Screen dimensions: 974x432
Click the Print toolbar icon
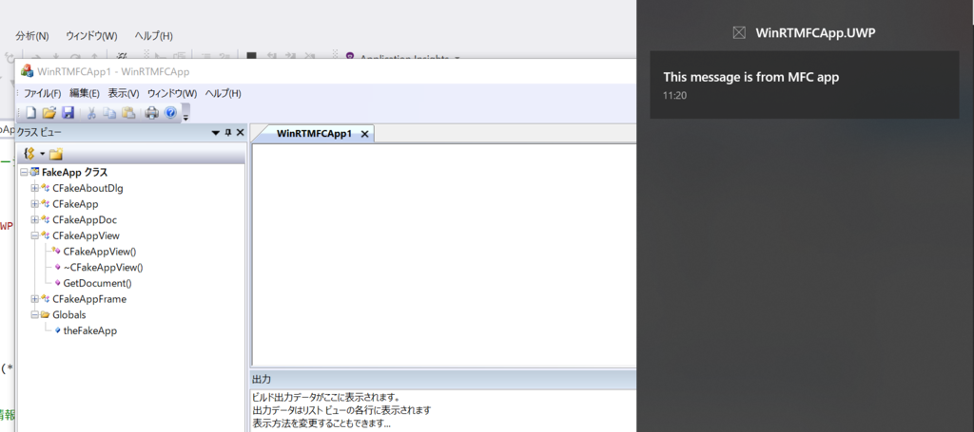(x=151, y=113)
